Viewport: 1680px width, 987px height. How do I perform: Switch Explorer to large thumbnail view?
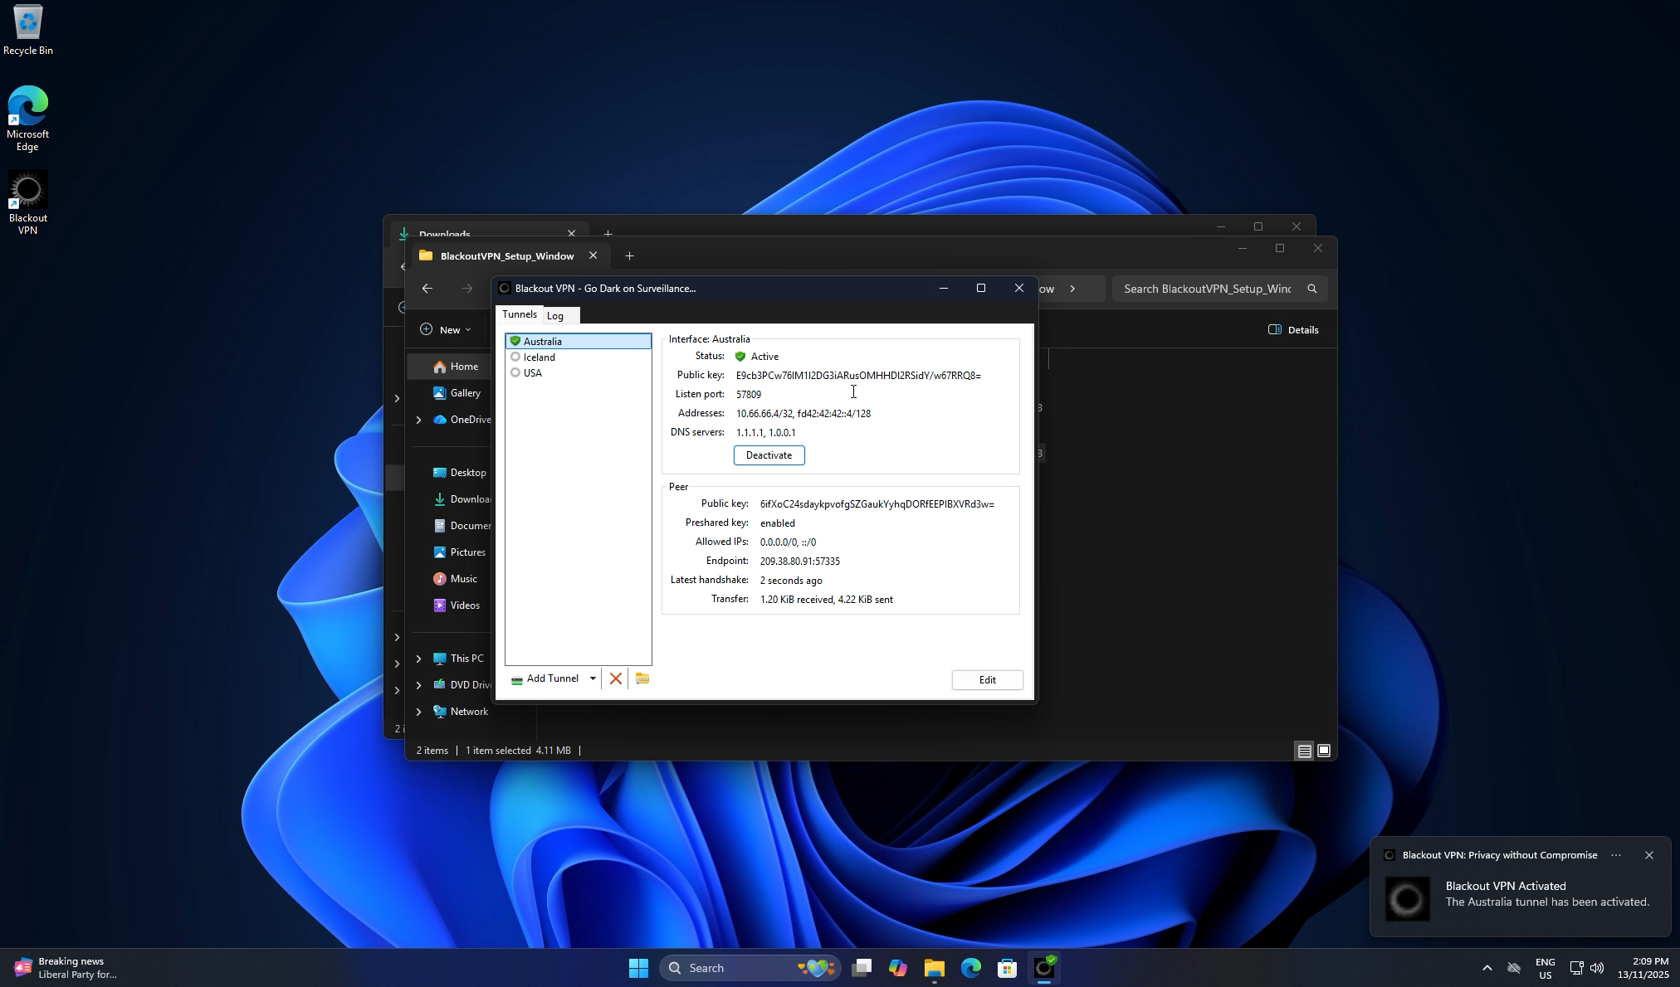click(x=1323, y=751)
